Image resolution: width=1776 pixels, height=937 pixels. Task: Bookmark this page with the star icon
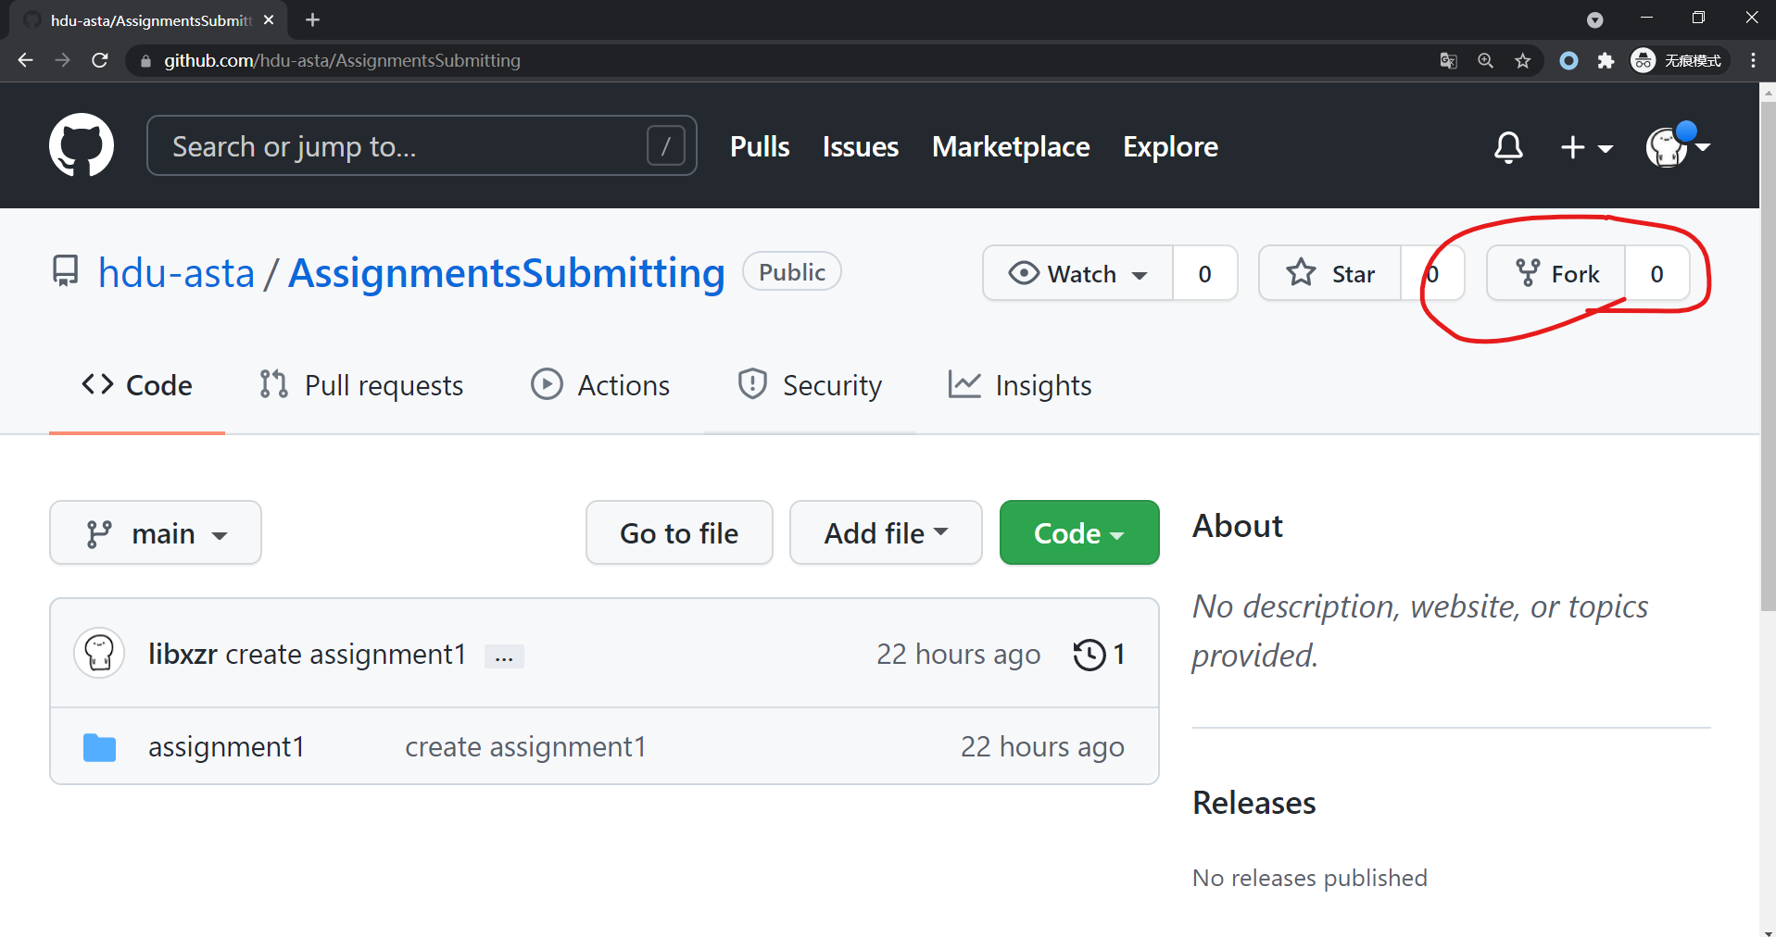1522,61
